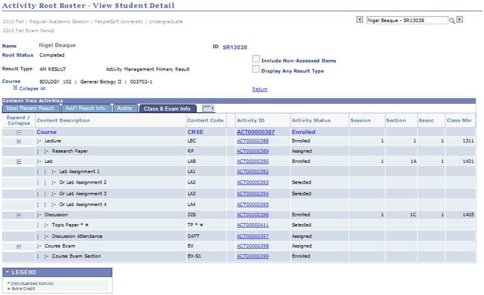Screen dimensions: 484x295
Task: Collapse the Lab row
Action: [19, 162]
